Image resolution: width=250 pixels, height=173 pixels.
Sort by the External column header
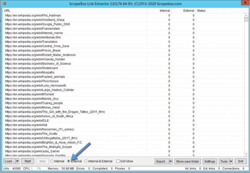(183, 11)
